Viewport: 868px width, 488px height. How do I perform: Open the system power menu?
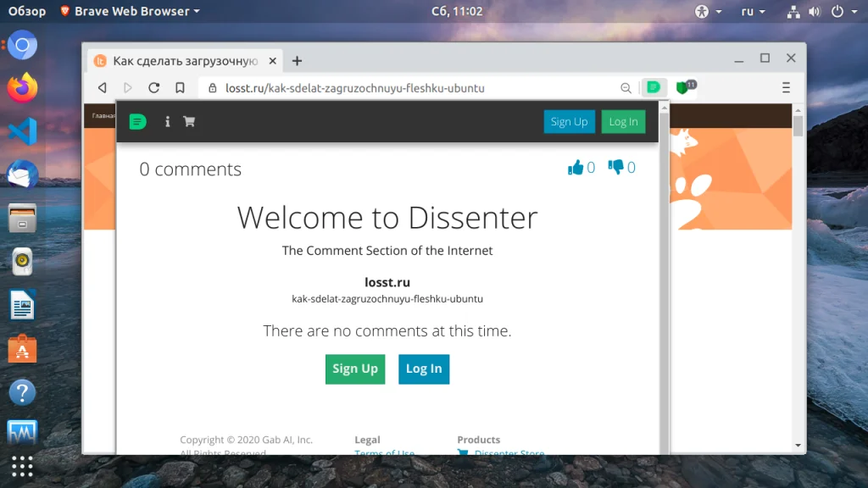(843, 11)
